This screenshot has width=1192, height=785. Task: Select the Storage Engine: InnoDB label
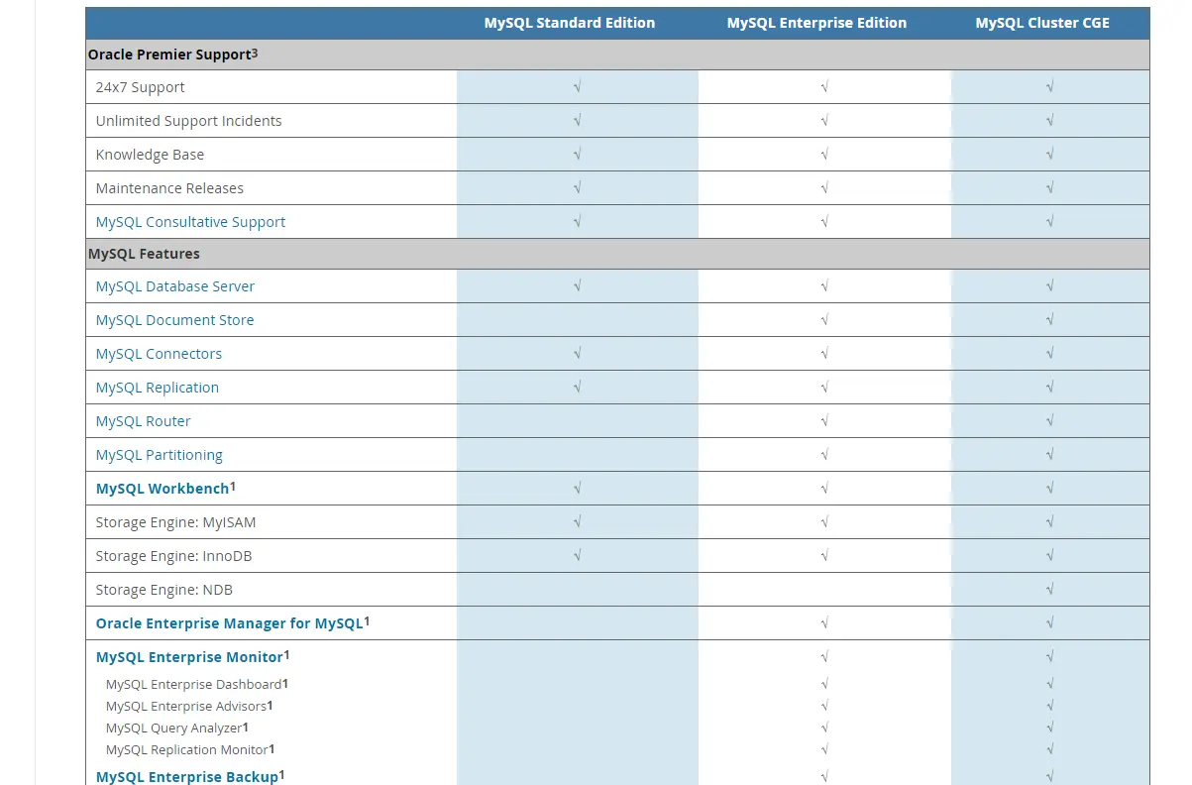(174, 556)
